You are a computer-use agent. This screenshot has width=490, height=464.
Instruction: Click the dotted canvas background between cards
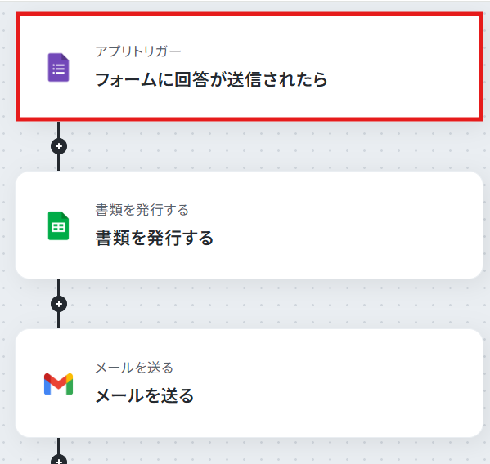coord(266,146)
